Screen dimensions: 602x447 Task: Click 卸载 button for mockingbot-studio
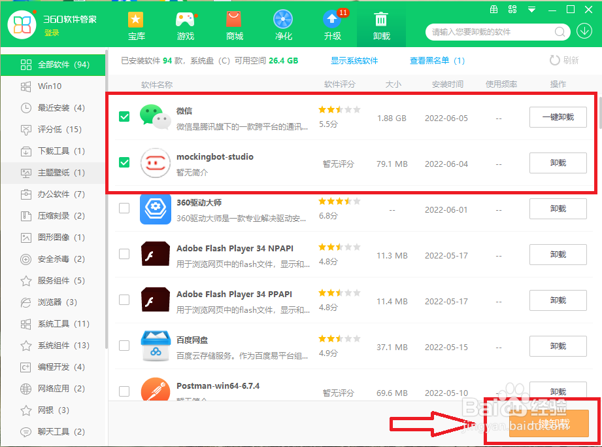558,163
